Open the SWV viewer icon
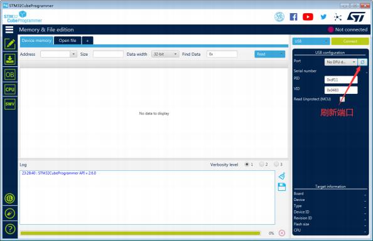 click(10, 104)
